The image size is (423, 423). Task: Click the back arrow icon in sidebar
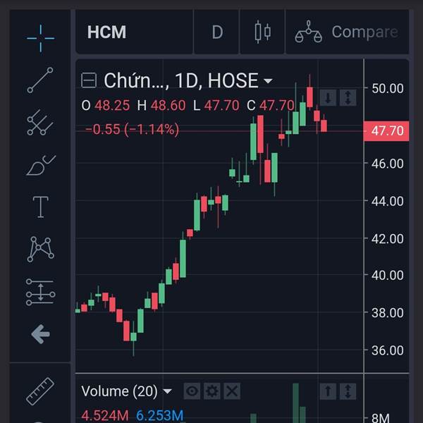(40, 334)
